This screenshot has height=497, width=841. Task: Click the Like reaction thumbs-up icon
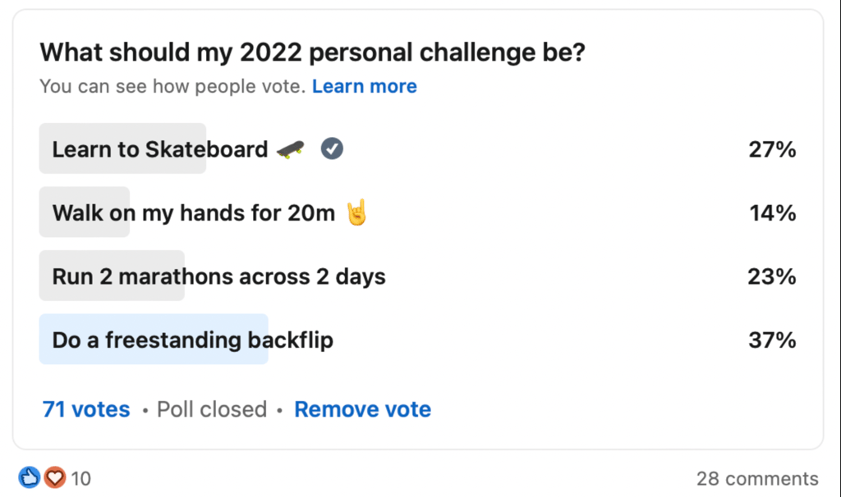(x=29, y=477)
